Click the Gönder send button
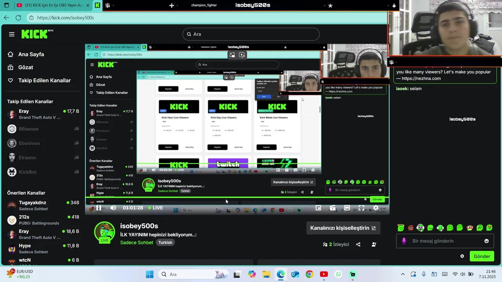This screenshot has width=502, height=282. pyautogui.click(x=482, y=256)
